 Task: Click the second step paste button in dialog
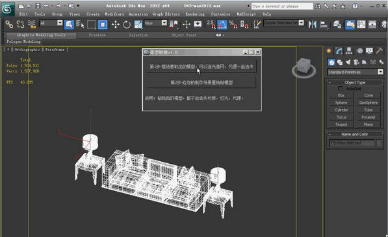[x=201, y=82]
